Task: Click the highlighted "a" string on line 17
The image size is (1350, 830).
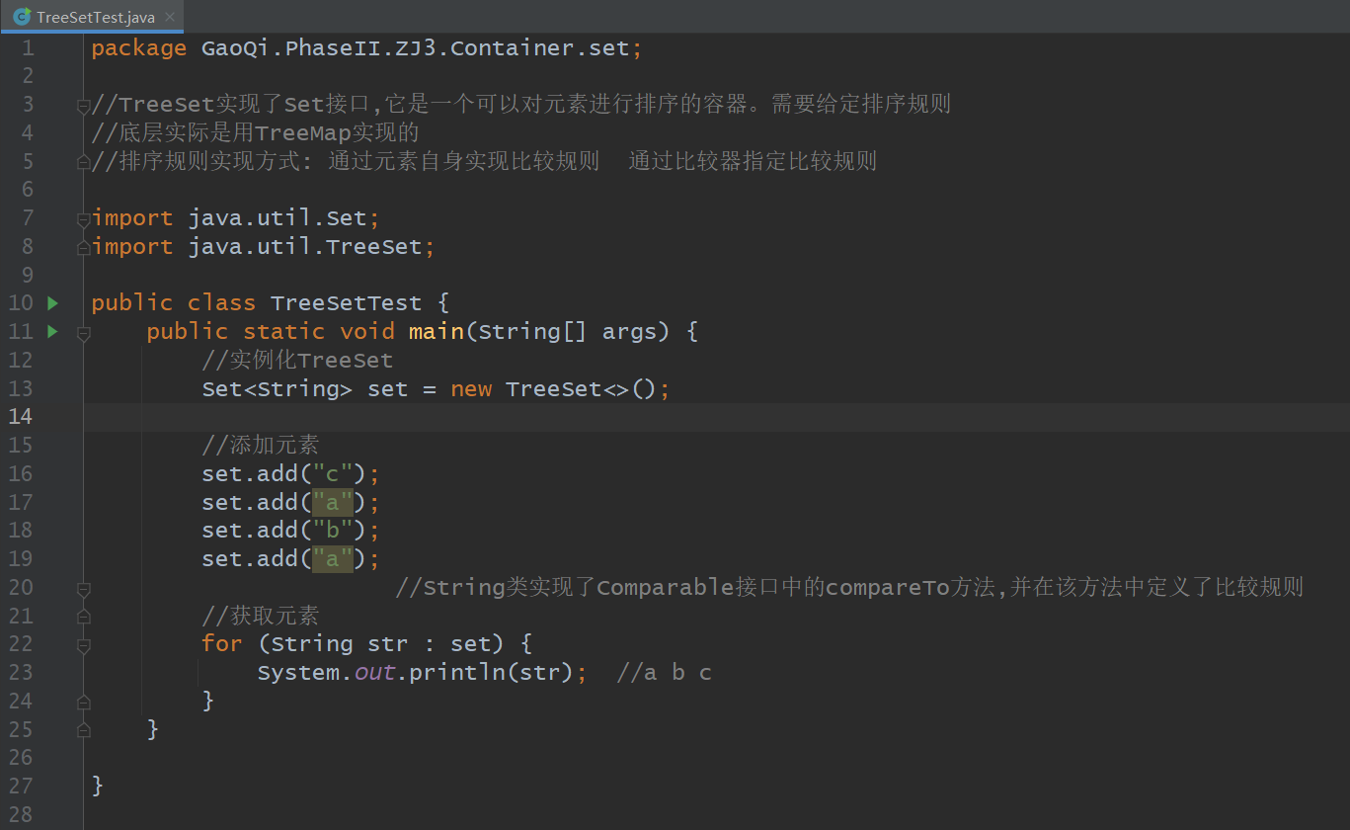Action: point(333,503)
